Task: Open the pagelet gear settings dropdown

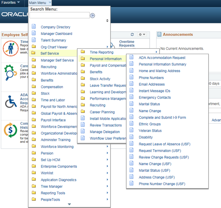Action: (x=142, y=35)
